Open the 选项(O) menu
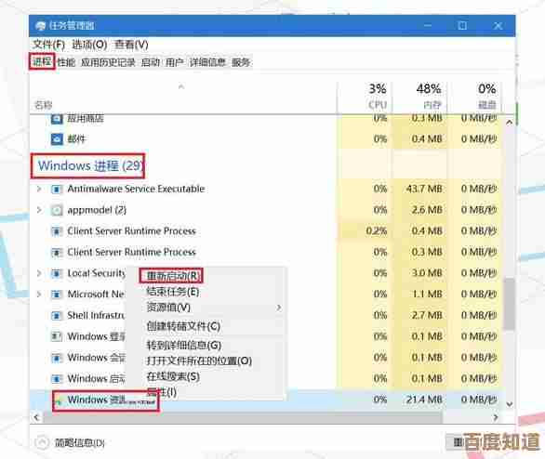Screen dimensions: 545x459 pyautogui.click(x=89, y=45)
